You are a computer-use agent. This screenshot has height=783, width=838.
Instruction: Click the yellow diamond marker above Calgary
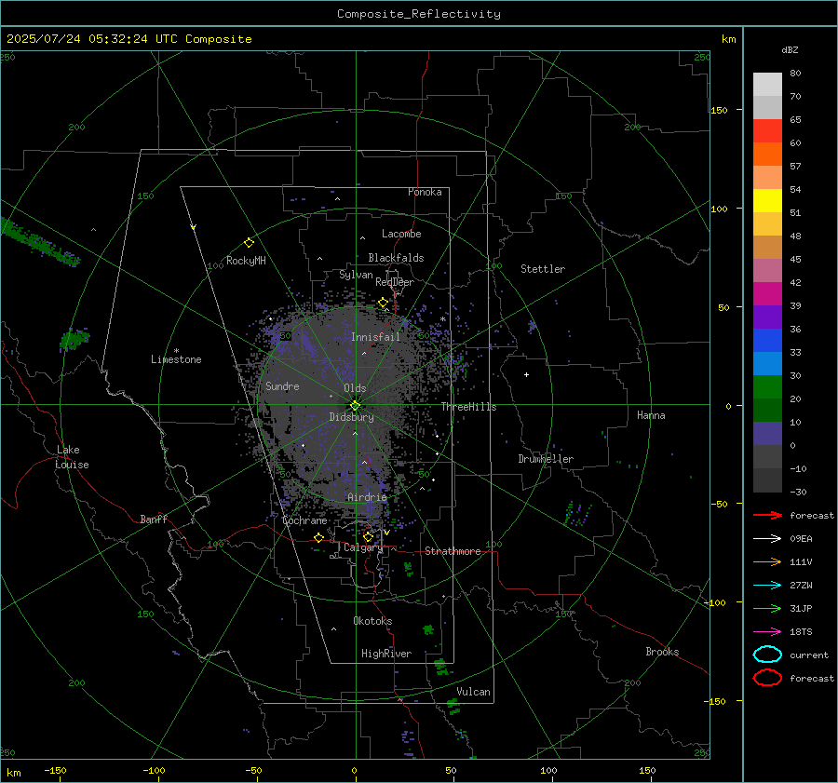click(368, 536)
